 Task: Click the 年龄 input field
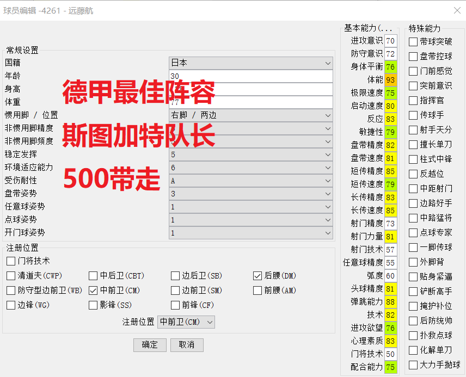tap(251, 76)
